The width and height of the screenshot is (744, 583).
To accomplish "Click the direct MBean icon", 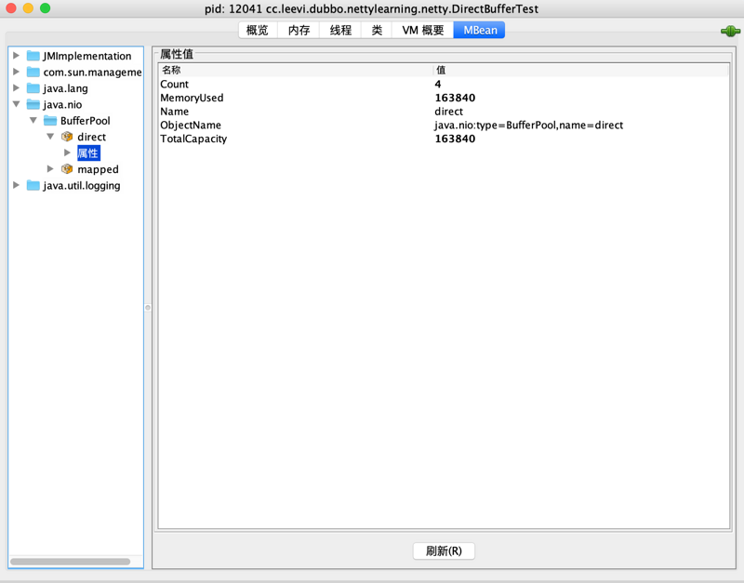I will [67, 137].
